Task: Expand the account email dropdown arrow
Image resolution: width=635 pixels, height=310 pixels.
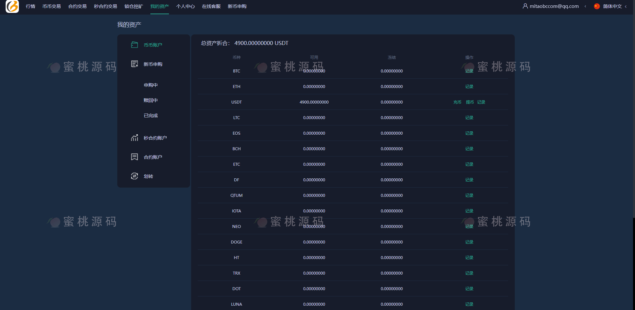Action: coord(585,6)
